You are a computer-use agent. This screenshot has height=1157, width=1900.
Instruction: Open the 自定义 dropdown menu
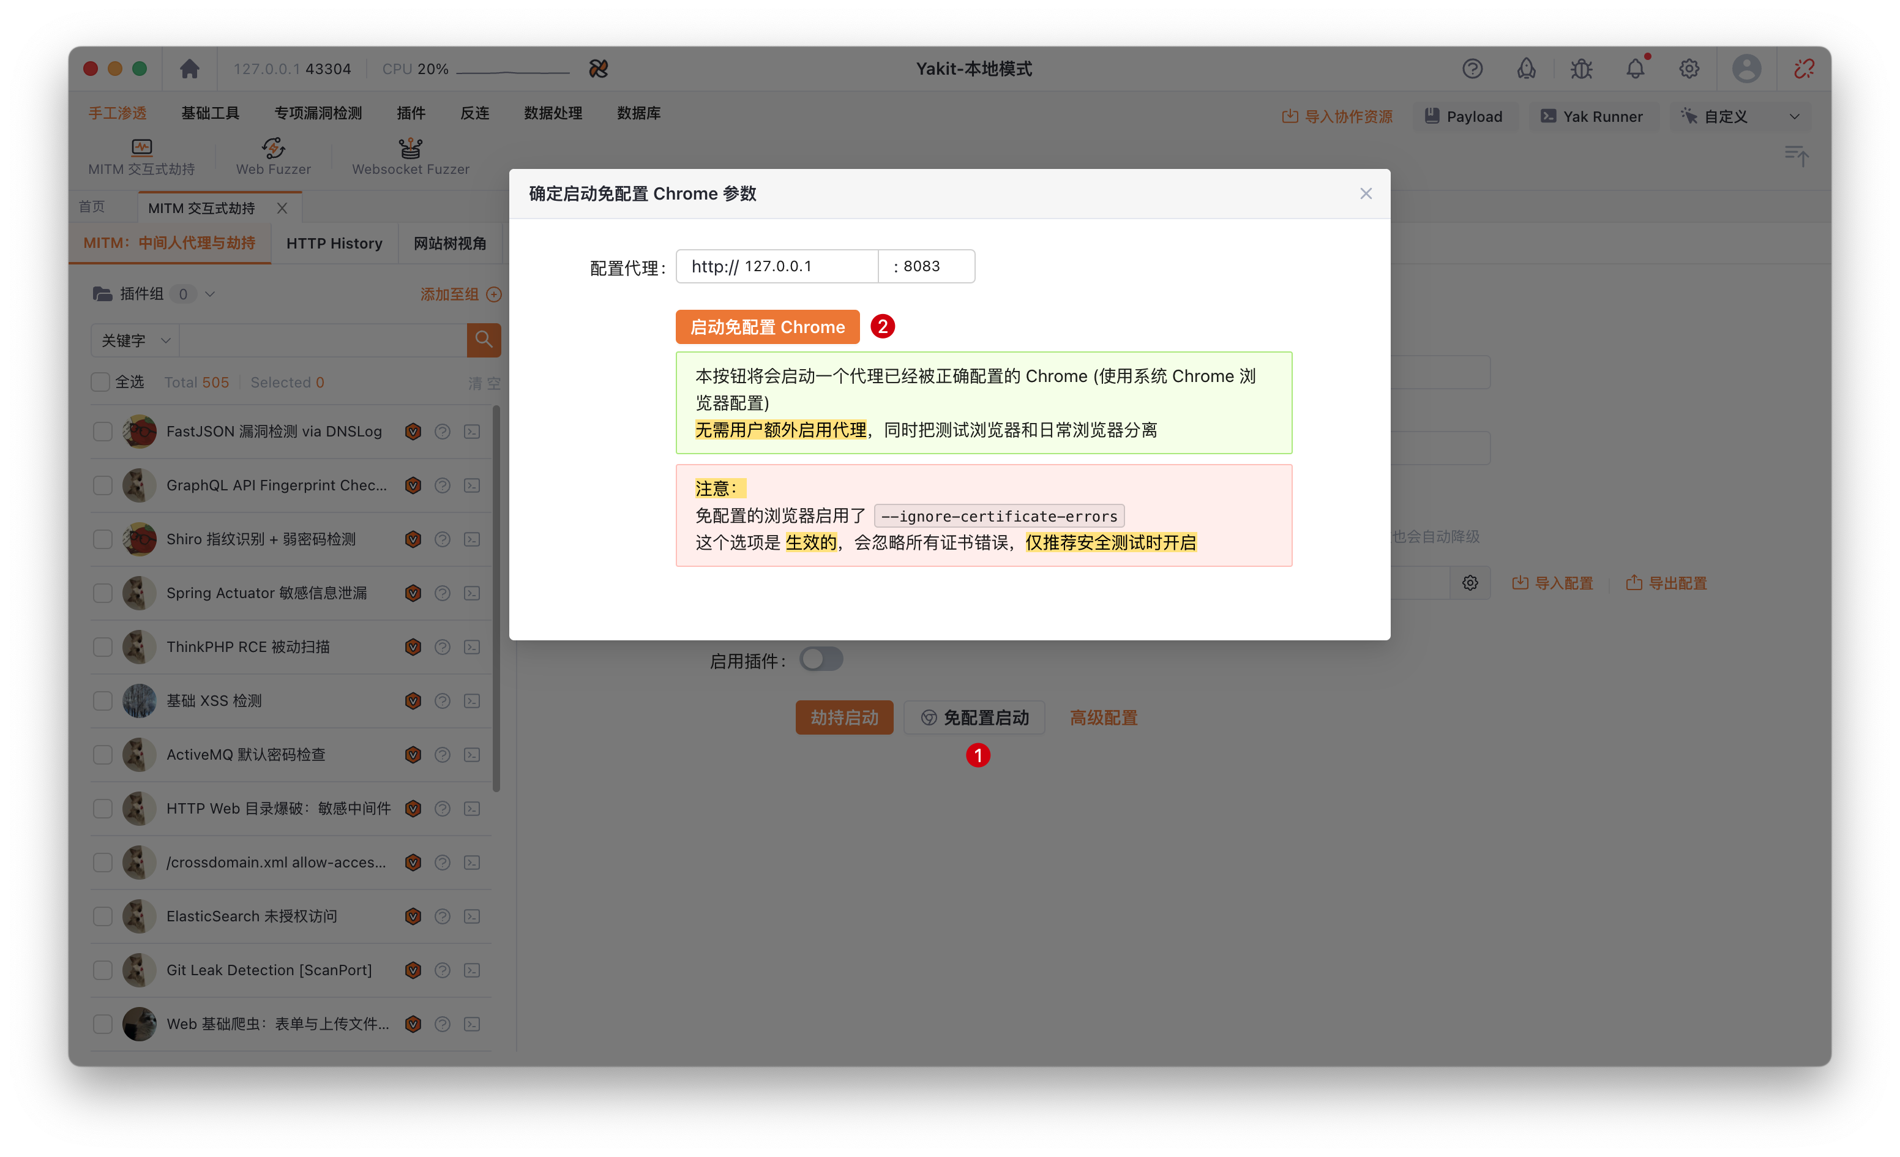click(x=1740, y=116)
